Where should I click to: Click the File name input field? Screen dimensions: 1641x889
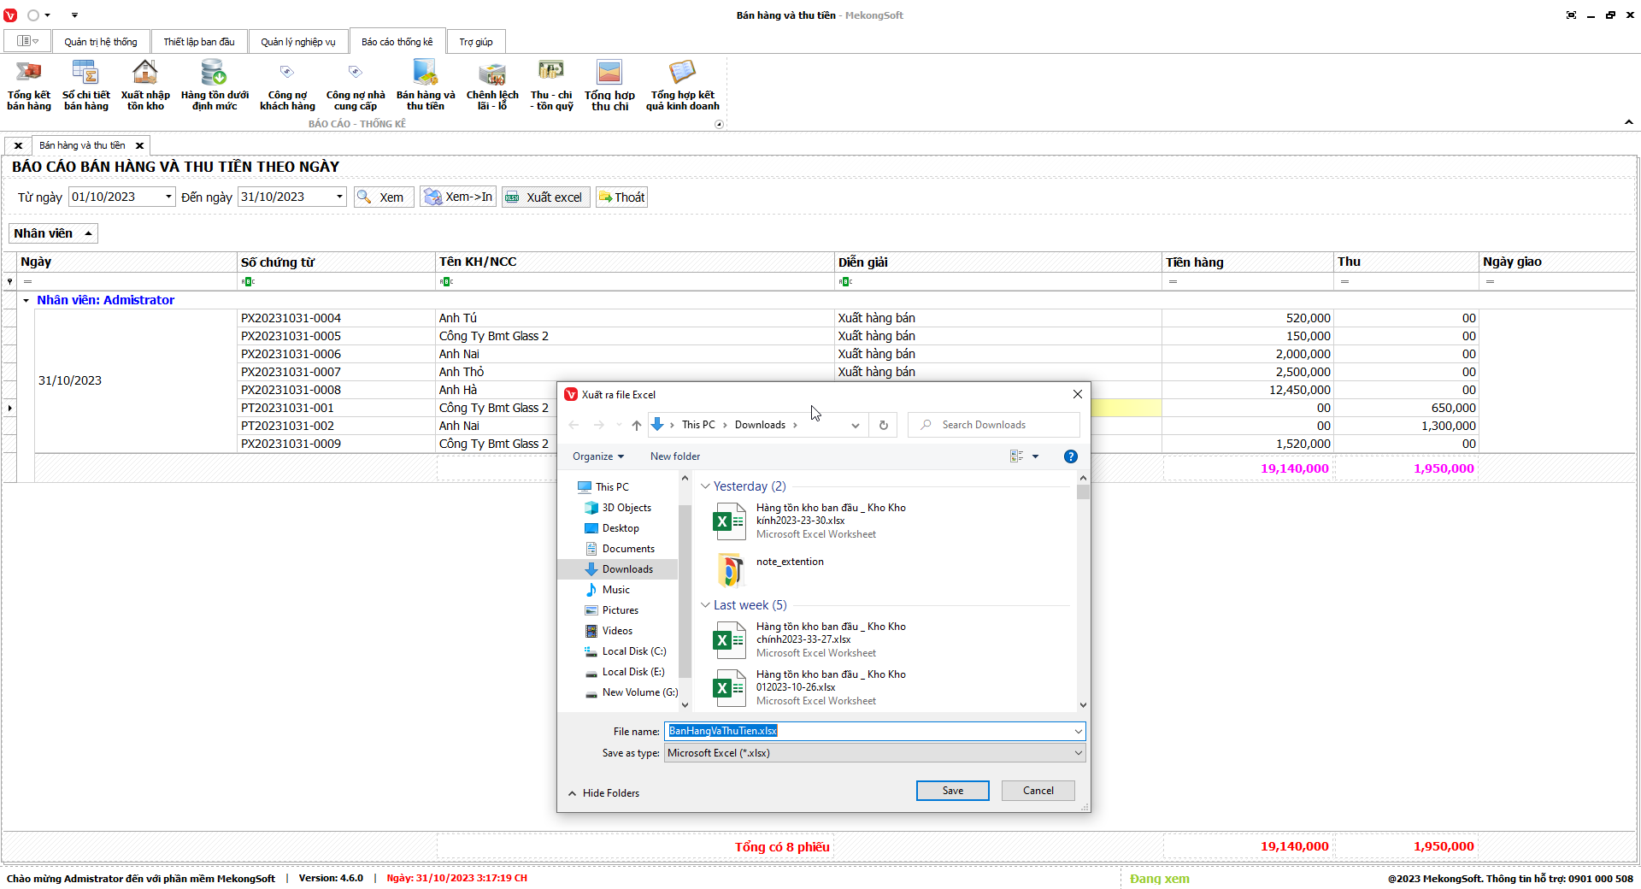(868, 731)
